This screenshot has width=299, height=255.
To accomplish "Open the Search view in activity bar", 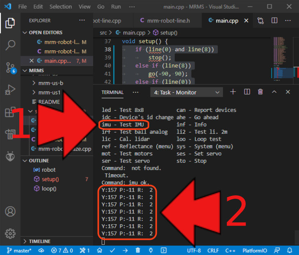I will 10,45.
